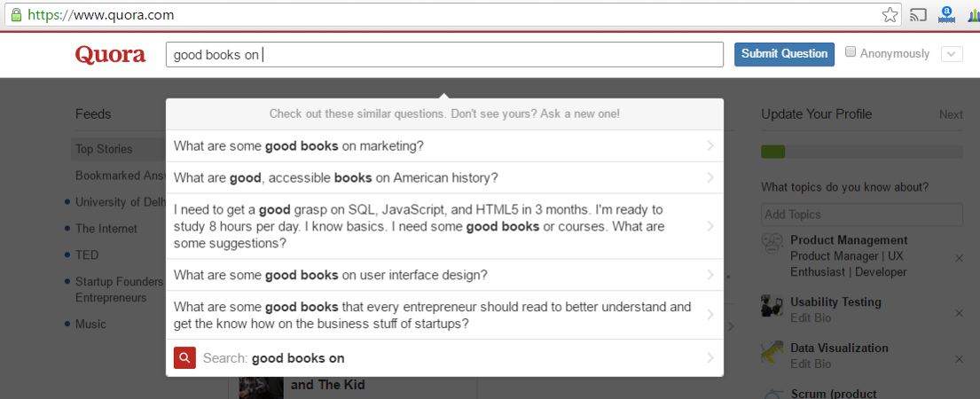
Task: Click Next in Update Your Profile
Action: [951, 114]
